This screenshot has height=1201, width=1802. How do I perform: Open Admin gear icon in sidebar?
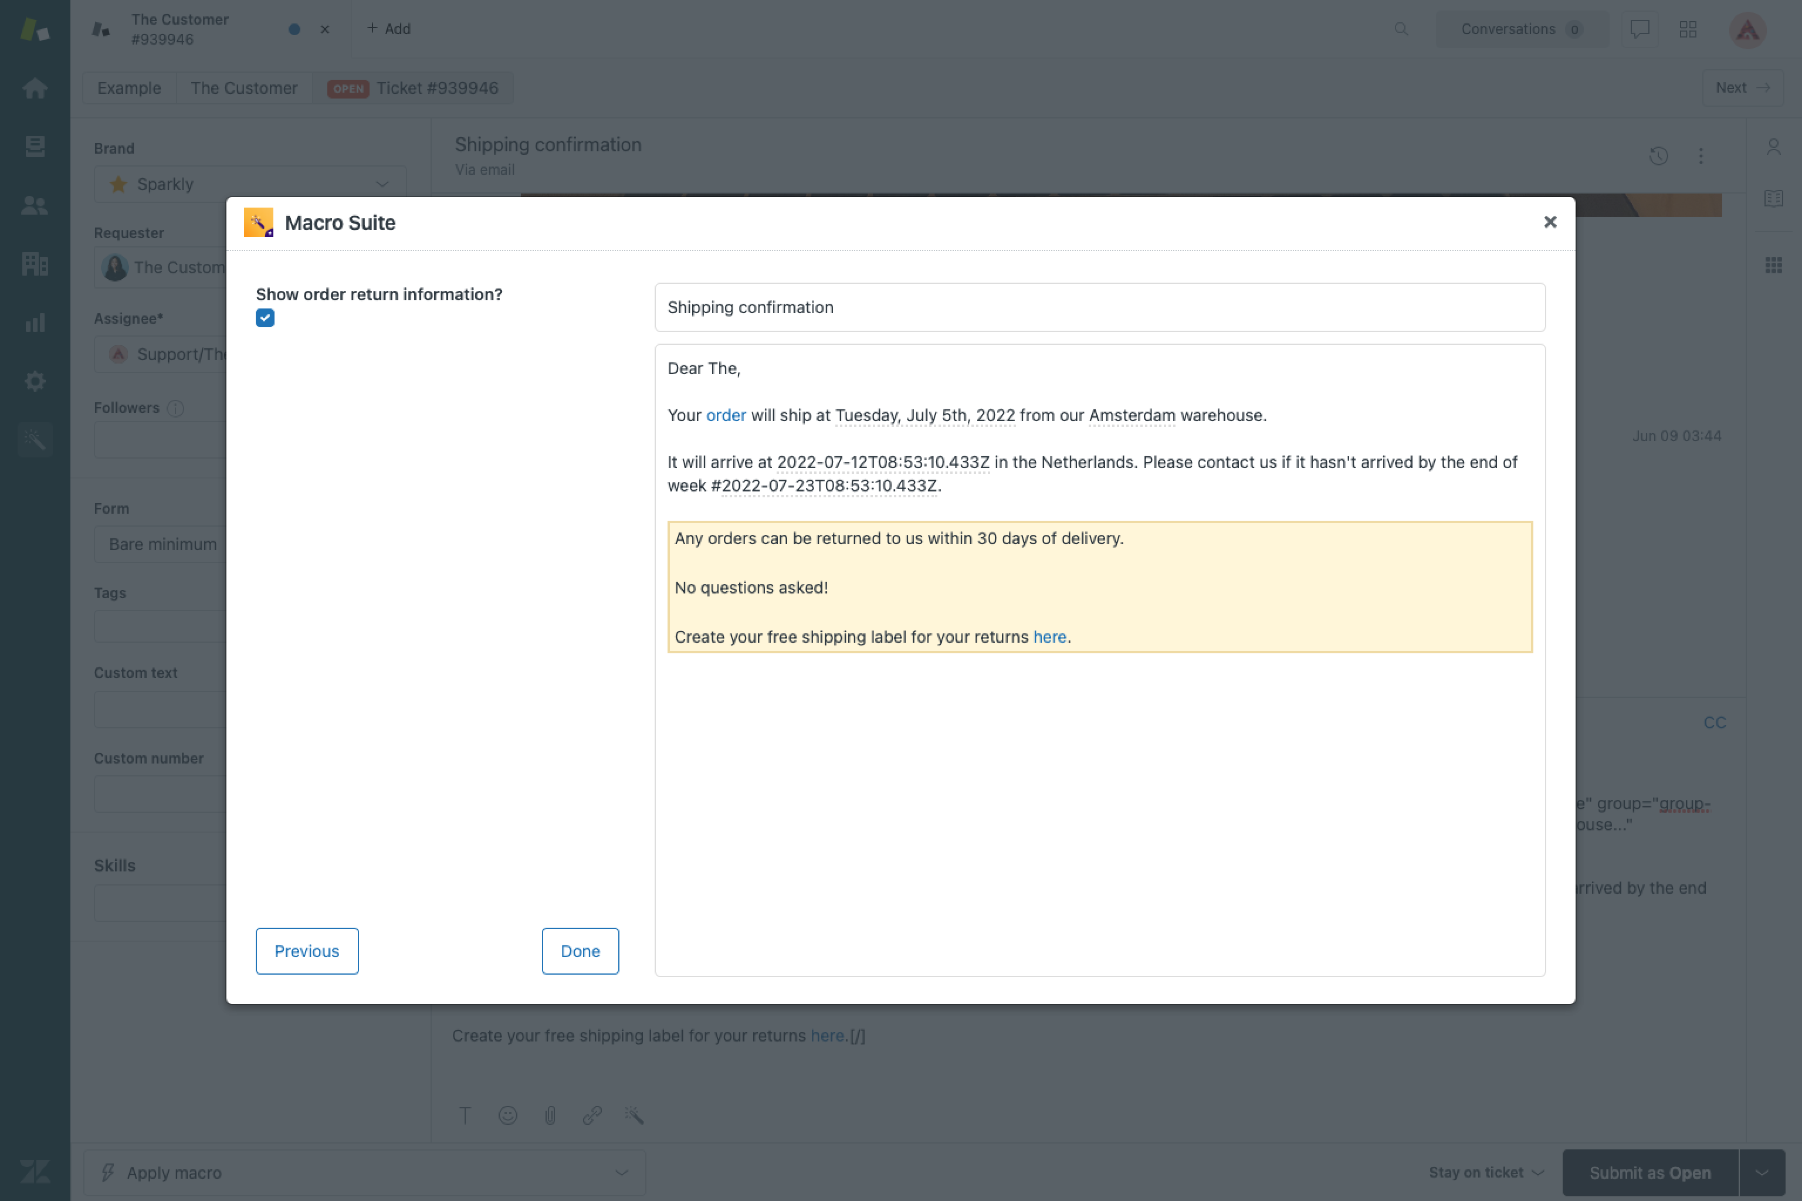(x=35, y=381)
